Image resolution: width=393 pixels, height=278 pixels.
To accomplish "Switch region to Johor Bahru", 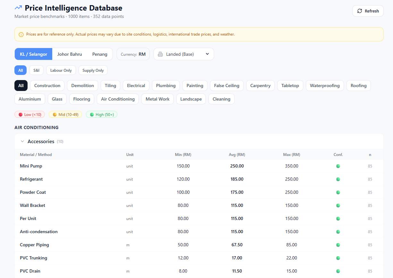I will (x=70, y=54).
